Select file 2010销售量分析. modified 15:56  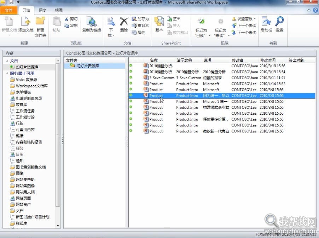tap(222, 66)
